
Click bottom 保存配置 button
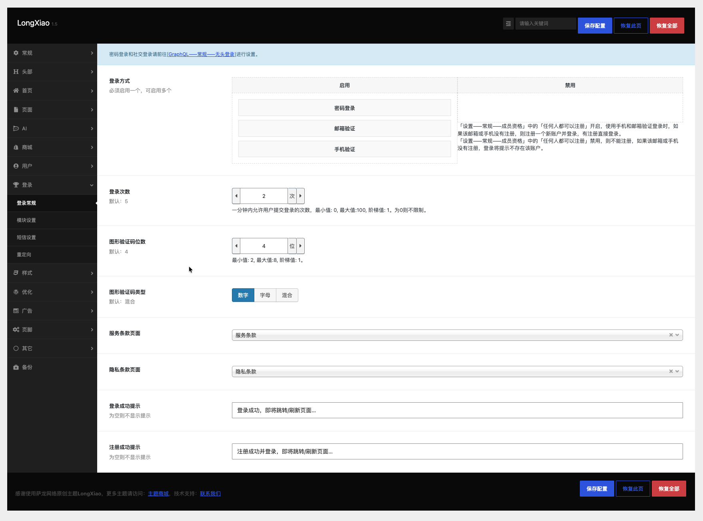tap(597, 489)
